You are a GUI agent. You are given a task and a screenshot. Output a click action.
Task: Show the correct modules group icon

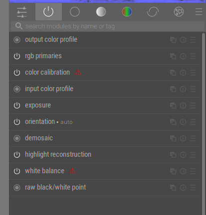click(153, 12)
